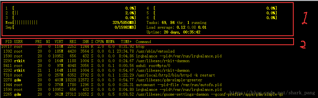Click VIRT value 403M
Viewport: 318px width, 98px height.
(59, 80)
